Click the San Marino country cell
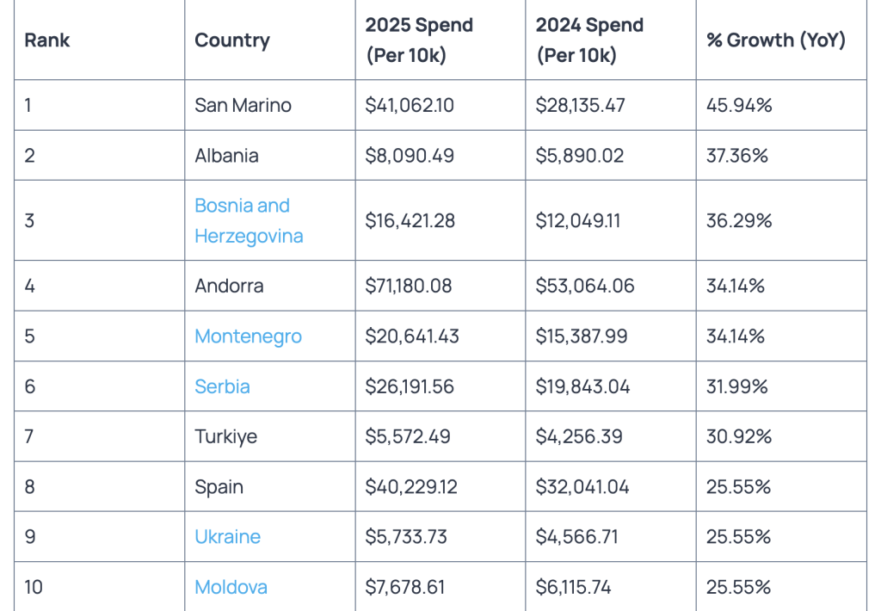The image size is (881, 611). pyautogui.click(x=243, y=106)
